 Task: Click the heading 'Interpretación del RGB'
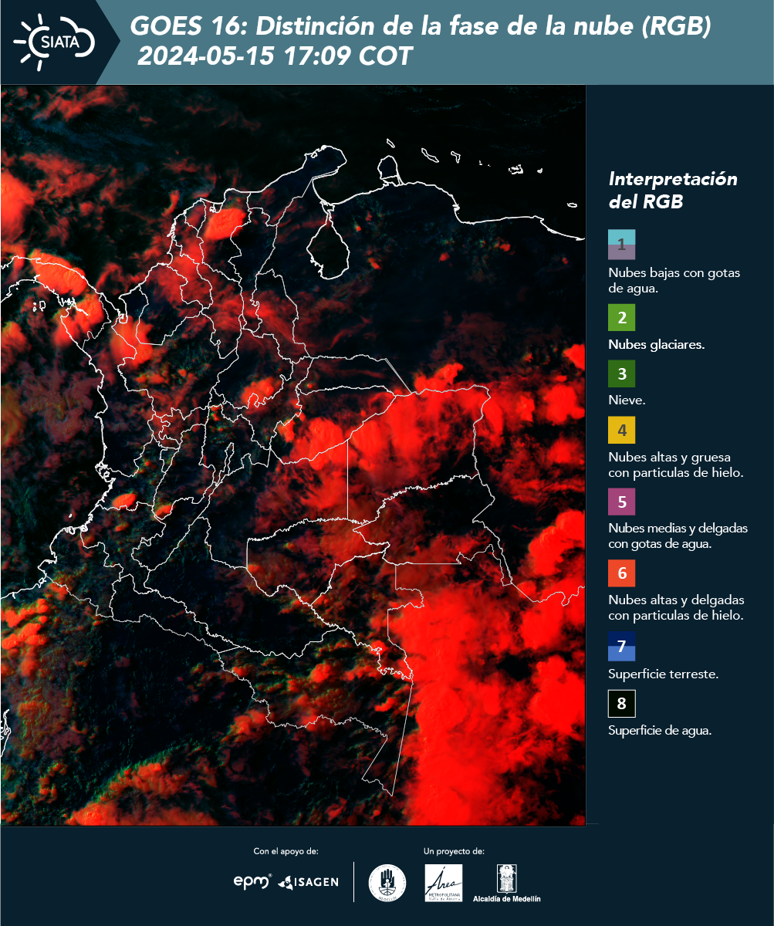(673, 191)
